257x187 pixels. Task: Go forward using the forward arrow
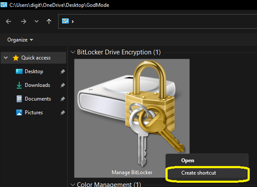(24, 21)
